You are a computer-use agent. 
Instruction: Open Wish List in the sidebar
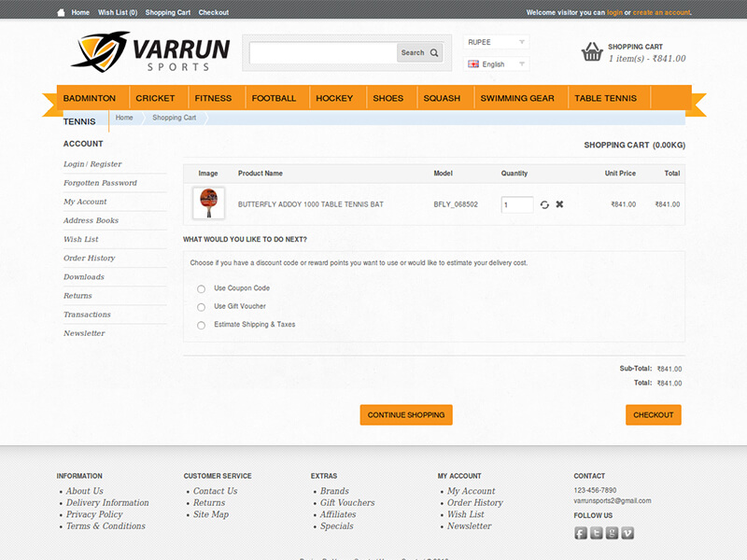coord(81,239)
